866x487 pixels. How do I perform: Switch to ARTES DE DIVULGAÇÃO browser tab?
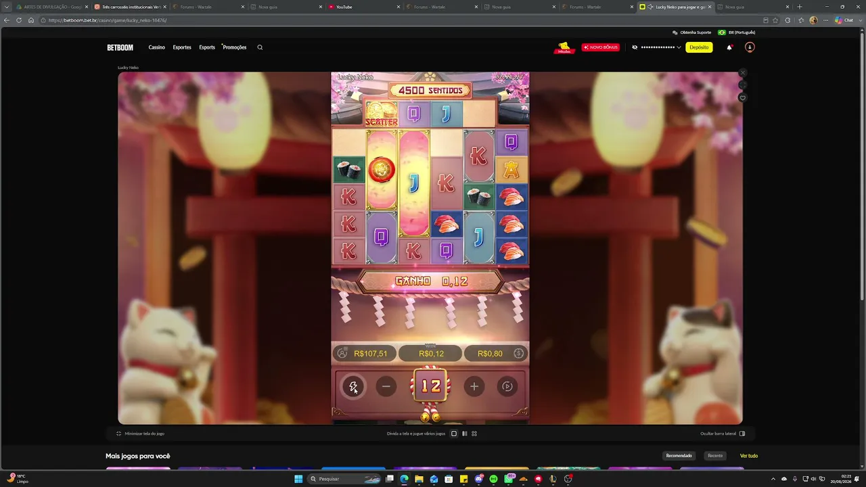tap(52, 7)
